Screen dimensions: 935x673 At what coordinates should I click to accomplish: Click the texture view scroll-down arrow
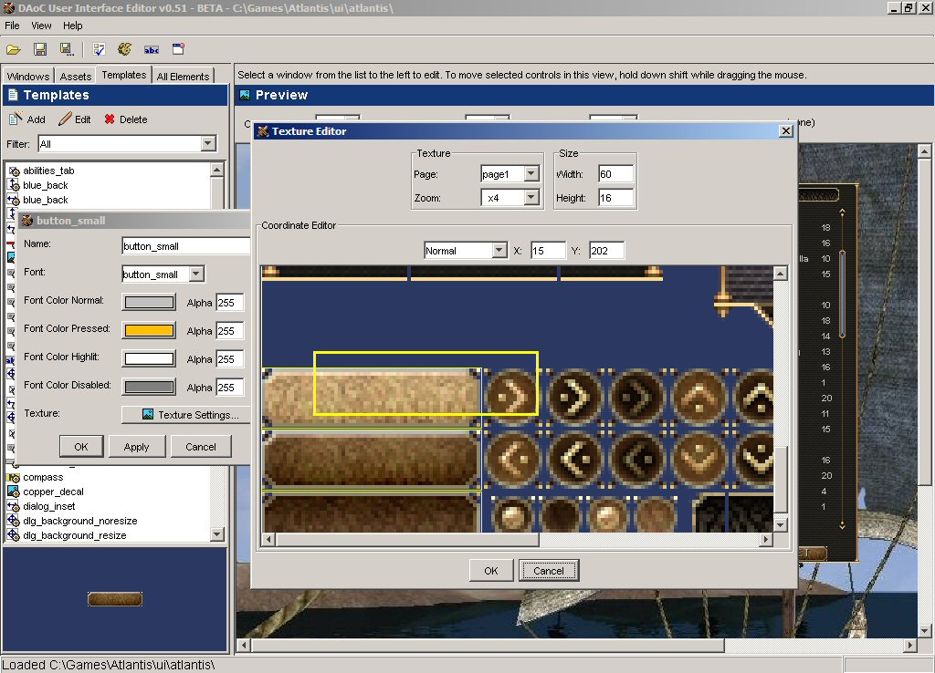tap(780, 524)
